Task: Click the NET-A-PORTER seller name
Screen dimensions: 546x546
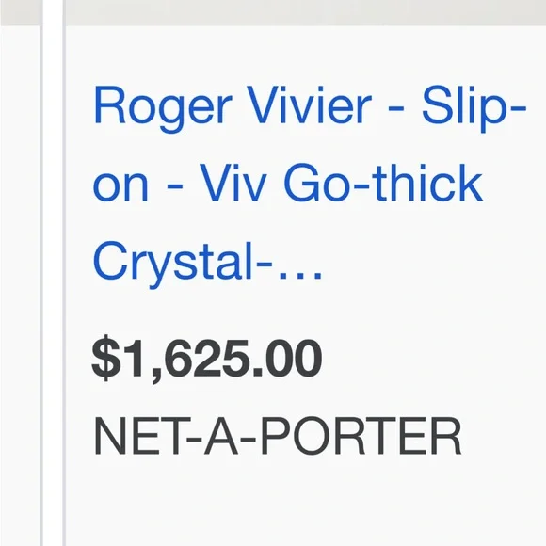Action: click(278, 436)
